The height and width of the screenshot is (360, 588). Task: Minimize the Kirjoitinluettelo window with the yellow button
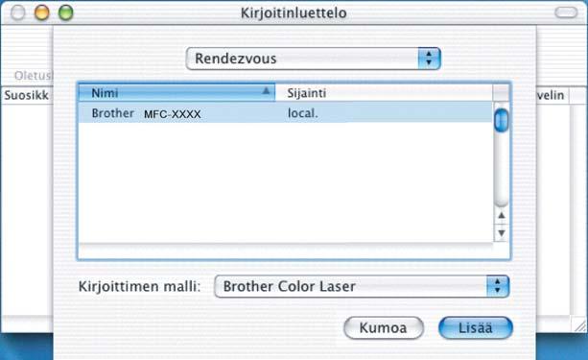pos(41,12)
